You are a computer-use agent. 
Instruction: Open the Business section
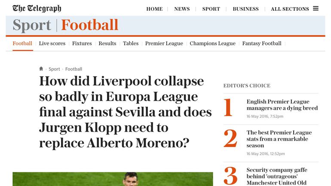click(245, 9)
